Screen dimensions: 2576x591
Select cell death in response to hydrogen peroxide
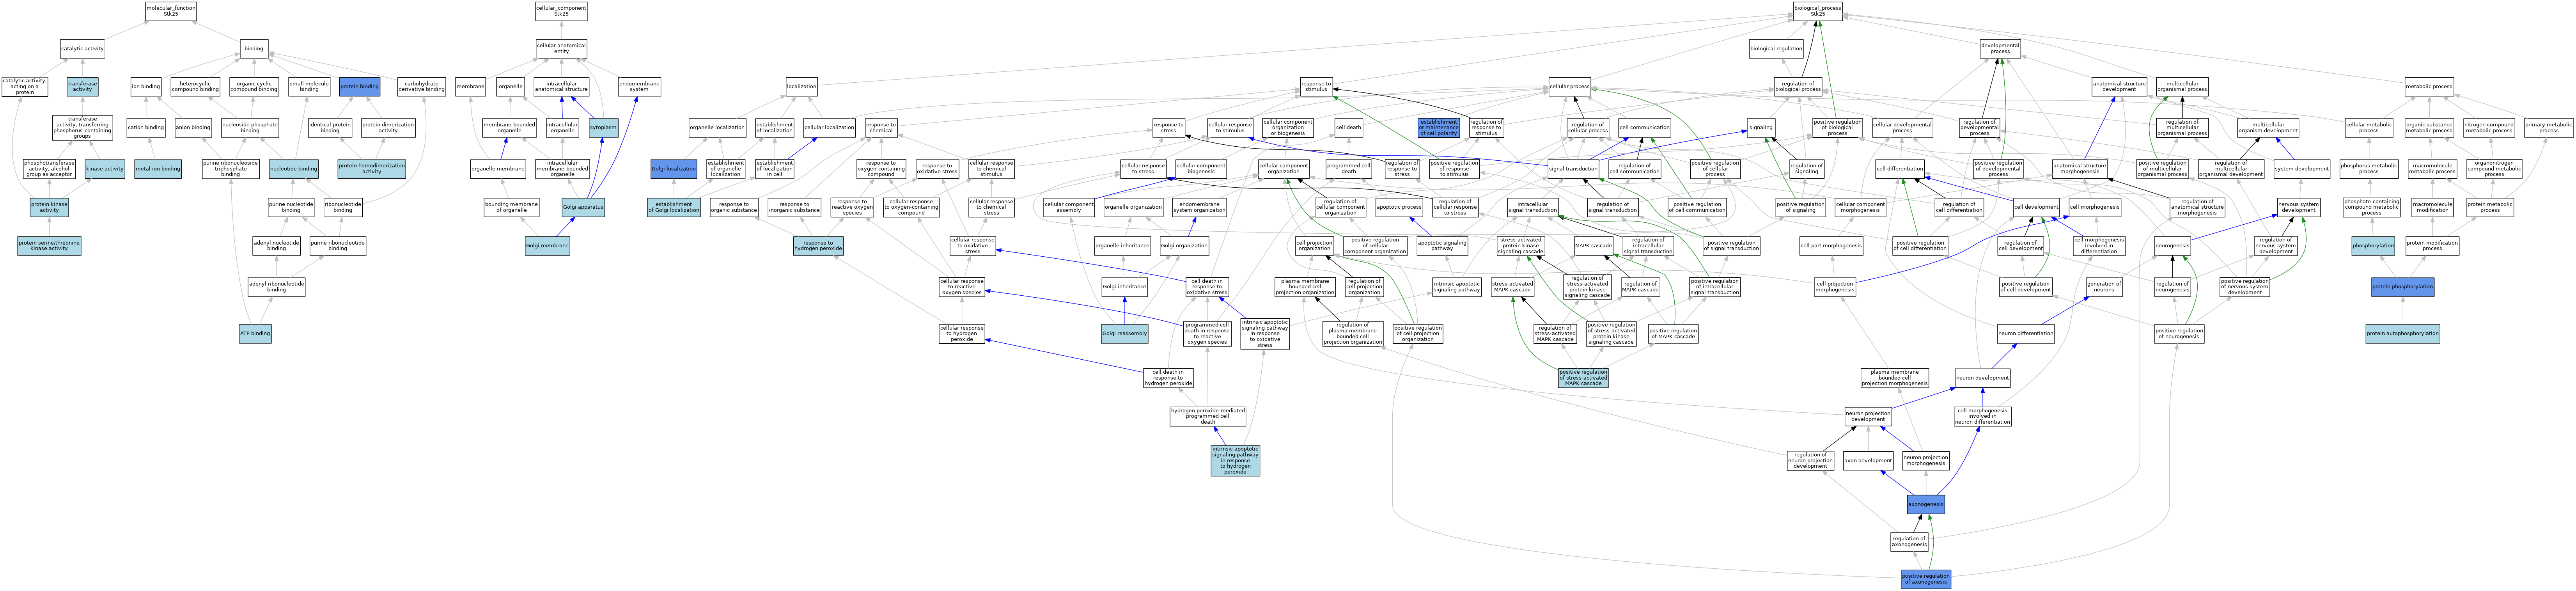point(1168,378)
